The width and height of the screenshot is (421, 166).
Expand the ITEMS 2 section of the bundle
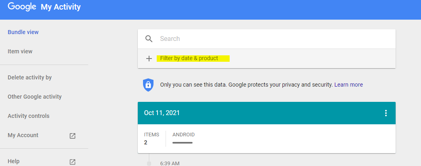coord(151,138)
